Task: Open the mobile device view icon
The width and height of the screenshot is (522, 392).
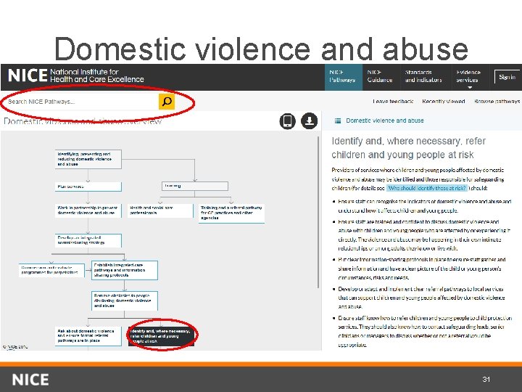Action: point(287,121)
